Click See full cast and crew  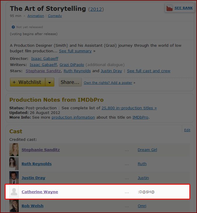(x=149, y=71)
